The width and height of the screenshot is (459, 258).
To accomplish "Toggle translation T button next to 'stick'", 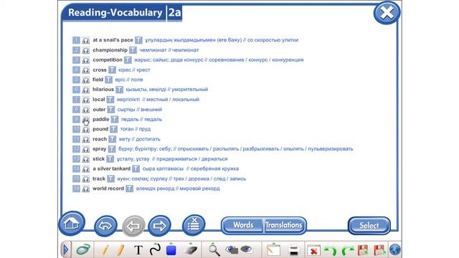I will [x=110, y=159].
